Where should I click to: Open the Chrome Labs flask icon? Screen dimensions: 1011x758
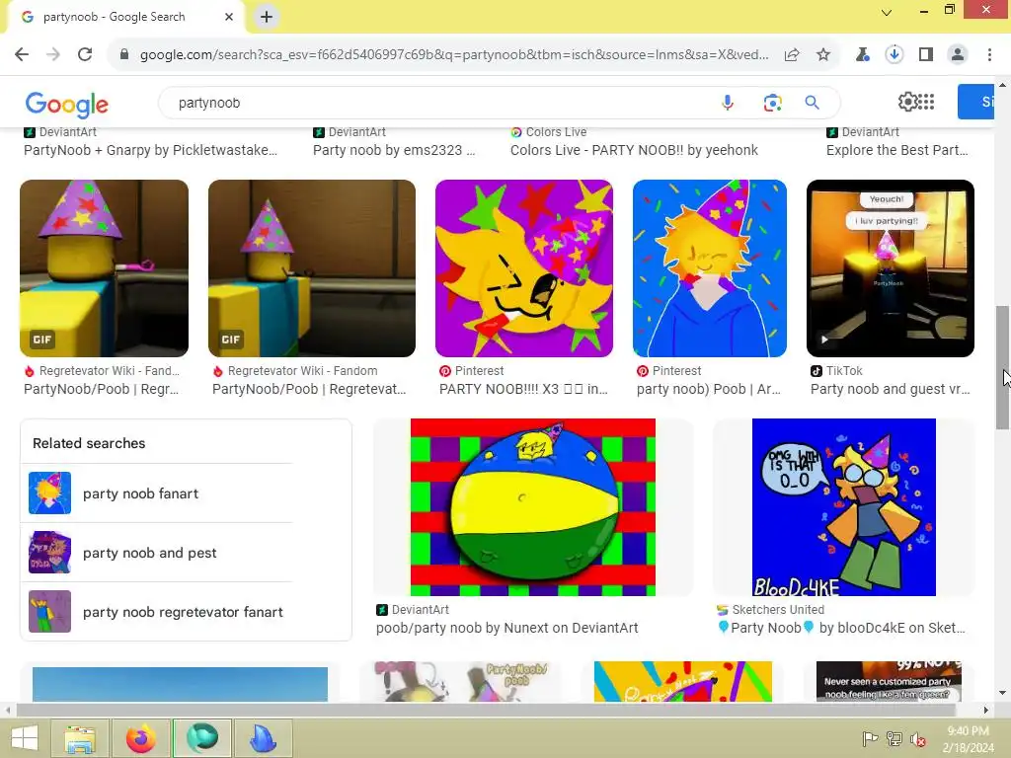(x=862, y=55)
